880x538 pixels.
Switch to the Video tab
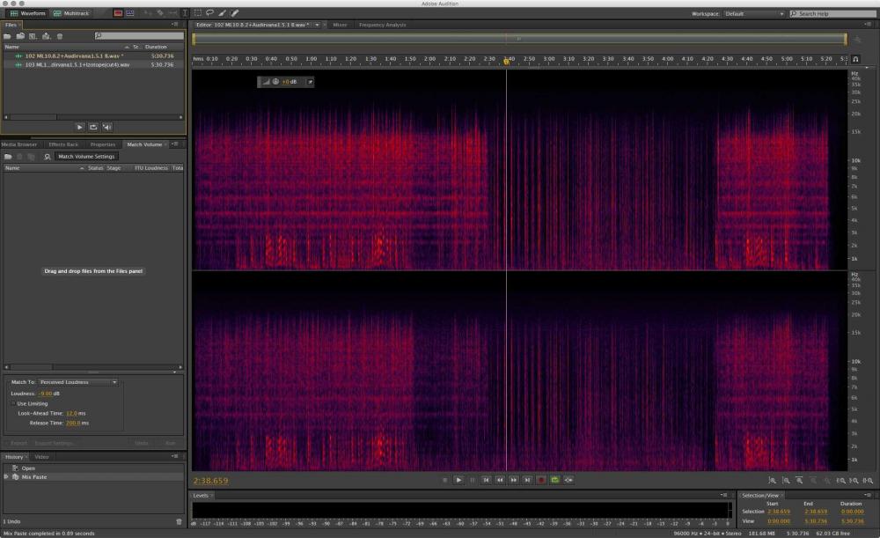pos(41,457)
